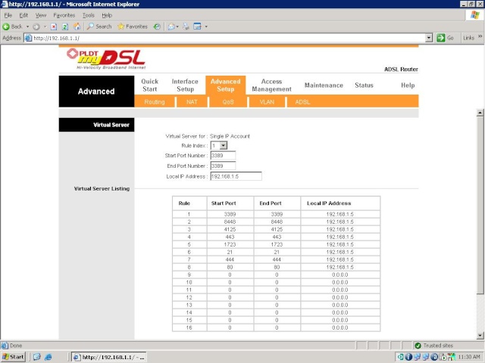Click the Mail toolbar icon
485x363 pixels.
pos(171,26)
